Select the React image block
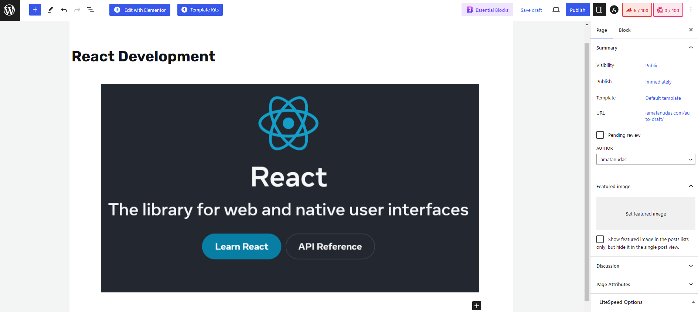Image resolution: width=698 pixels, height=312 pixels. 290,188
